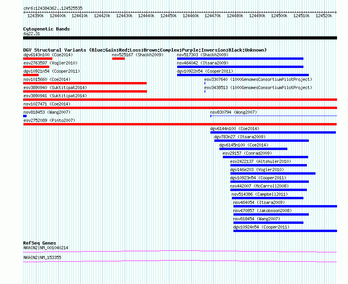Viewport: 348px width, 284px height.
Task: Select the nsv525167 (Shaikh2009) red loss bar
Action: (x=118, y=59)
